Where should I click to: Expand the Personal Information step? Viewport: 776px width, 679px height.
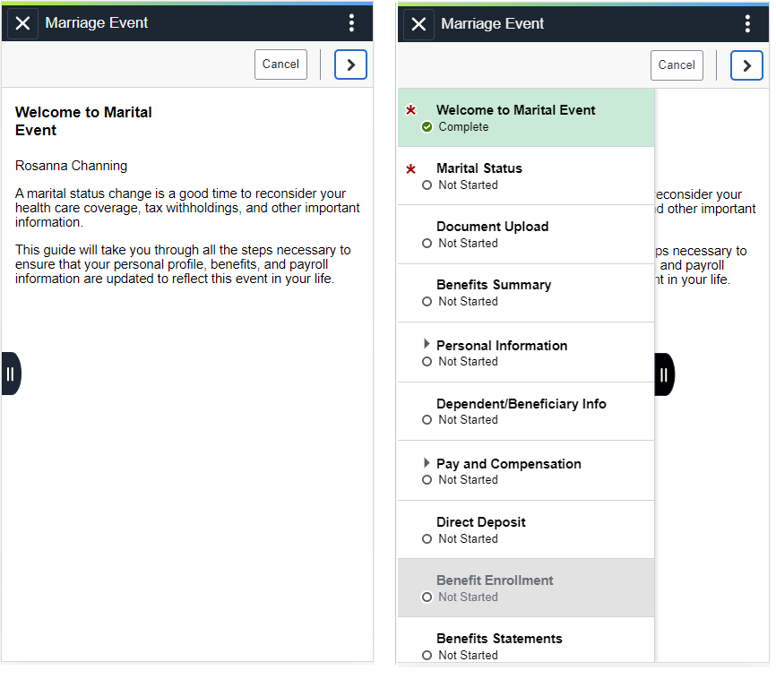pos(427,344)
